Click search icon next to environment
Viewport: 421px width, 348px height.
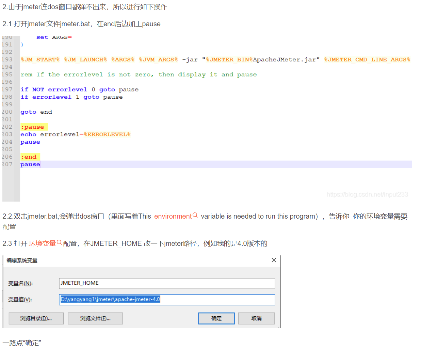pyautogui.click(x=195, y=215)
